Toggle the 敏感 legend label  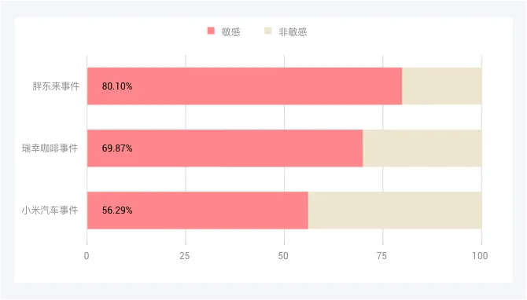point(231,32)
